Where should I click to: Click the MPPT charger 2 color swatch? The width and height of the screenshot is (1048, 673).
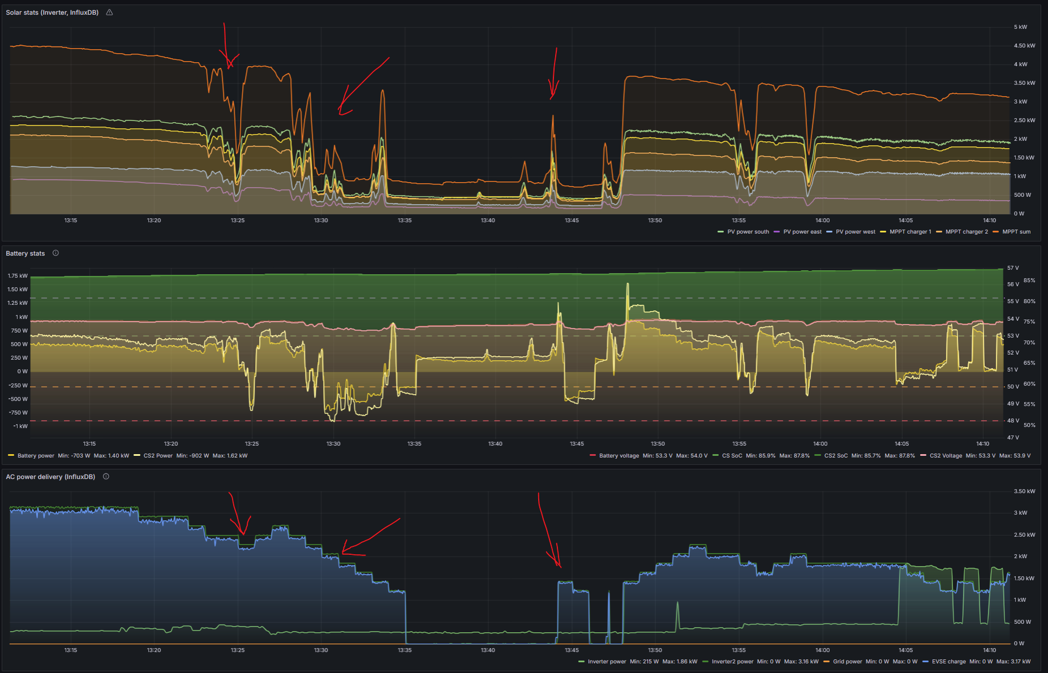click(939, 232)
